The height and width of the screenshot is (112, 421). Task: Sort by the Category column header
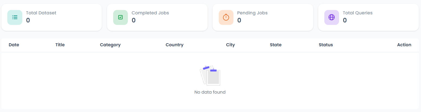click(x=110, y=45)
